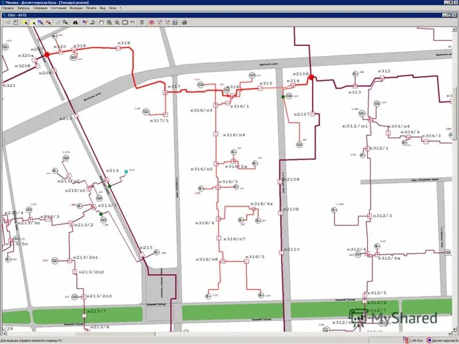Open the binoculars find tool
459x344 pixels.
tap(75, 22)
